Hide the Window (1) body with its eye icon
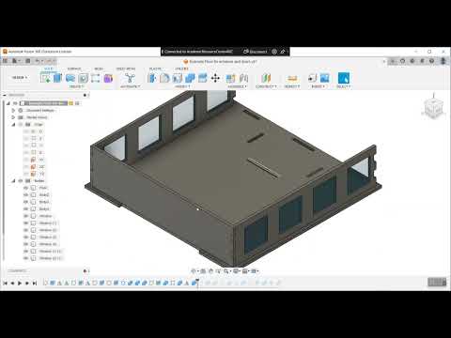 click(x=26, y=223)
